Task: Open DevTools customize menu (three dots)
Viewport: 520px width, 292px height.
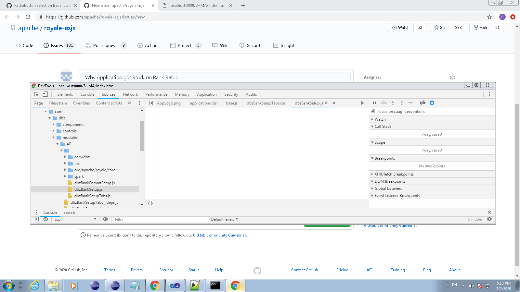Action: tap(489, 94)
